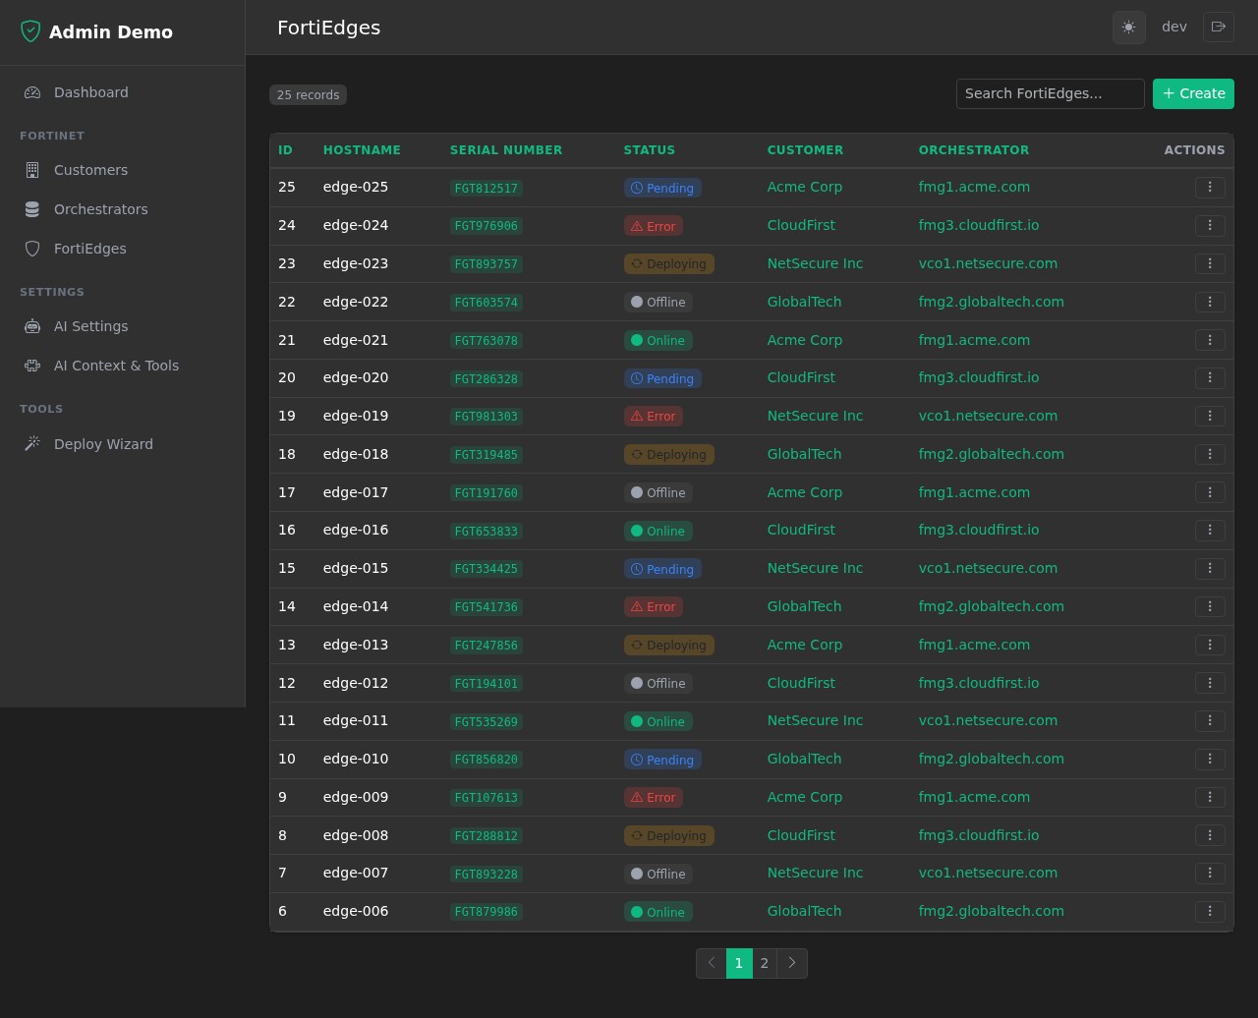Open actions menu for edge-009

coord(1210,797)
